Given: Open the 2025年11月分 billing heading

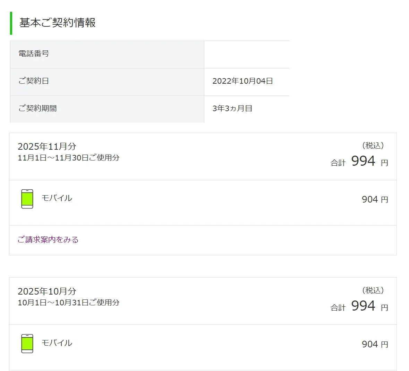Looking at the screenshot, I should pyautogui.click(x=47, y=147).
